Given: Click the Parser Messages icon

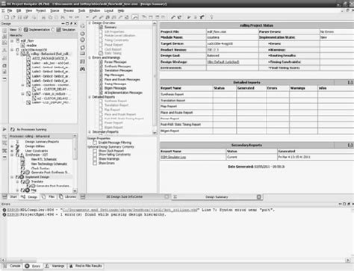Looking at the screenshot, I should 101,62.
